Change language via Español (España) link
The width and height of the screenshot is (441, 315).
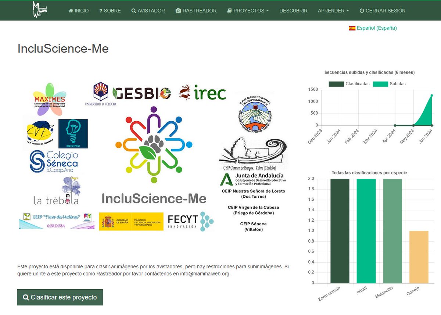coord(377,28)
